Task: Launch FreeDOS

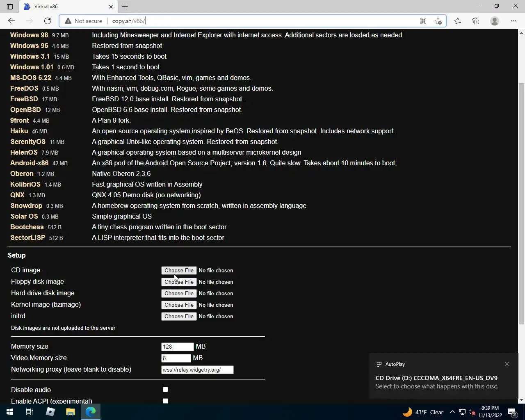Action: [x=24, y=88]
